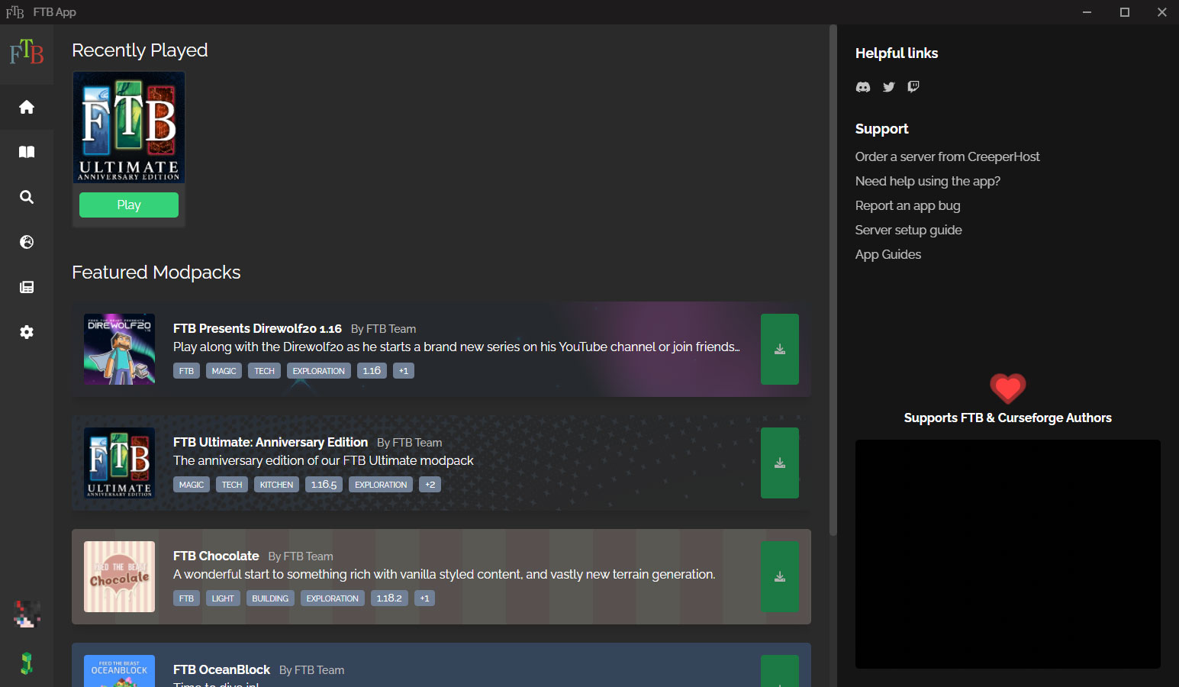Screen dimensions: 1179x687
Task: Click FTB Ultimate description 'The anniversary edition of...'
Action: (x=324, y=460)
